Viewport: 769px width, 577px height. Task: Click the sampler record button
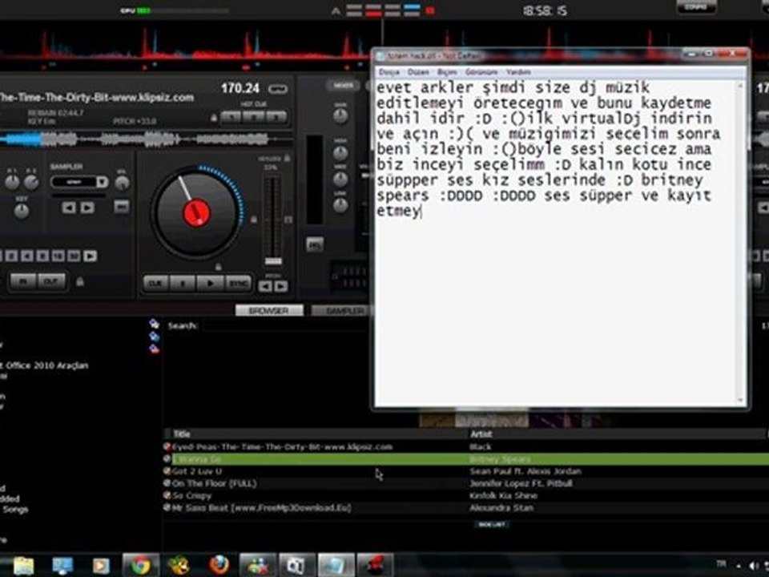(121, 207)
